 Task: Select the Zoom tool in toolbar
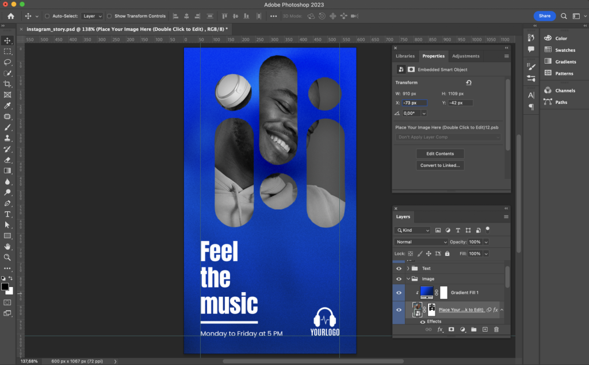tap(7, 258)
